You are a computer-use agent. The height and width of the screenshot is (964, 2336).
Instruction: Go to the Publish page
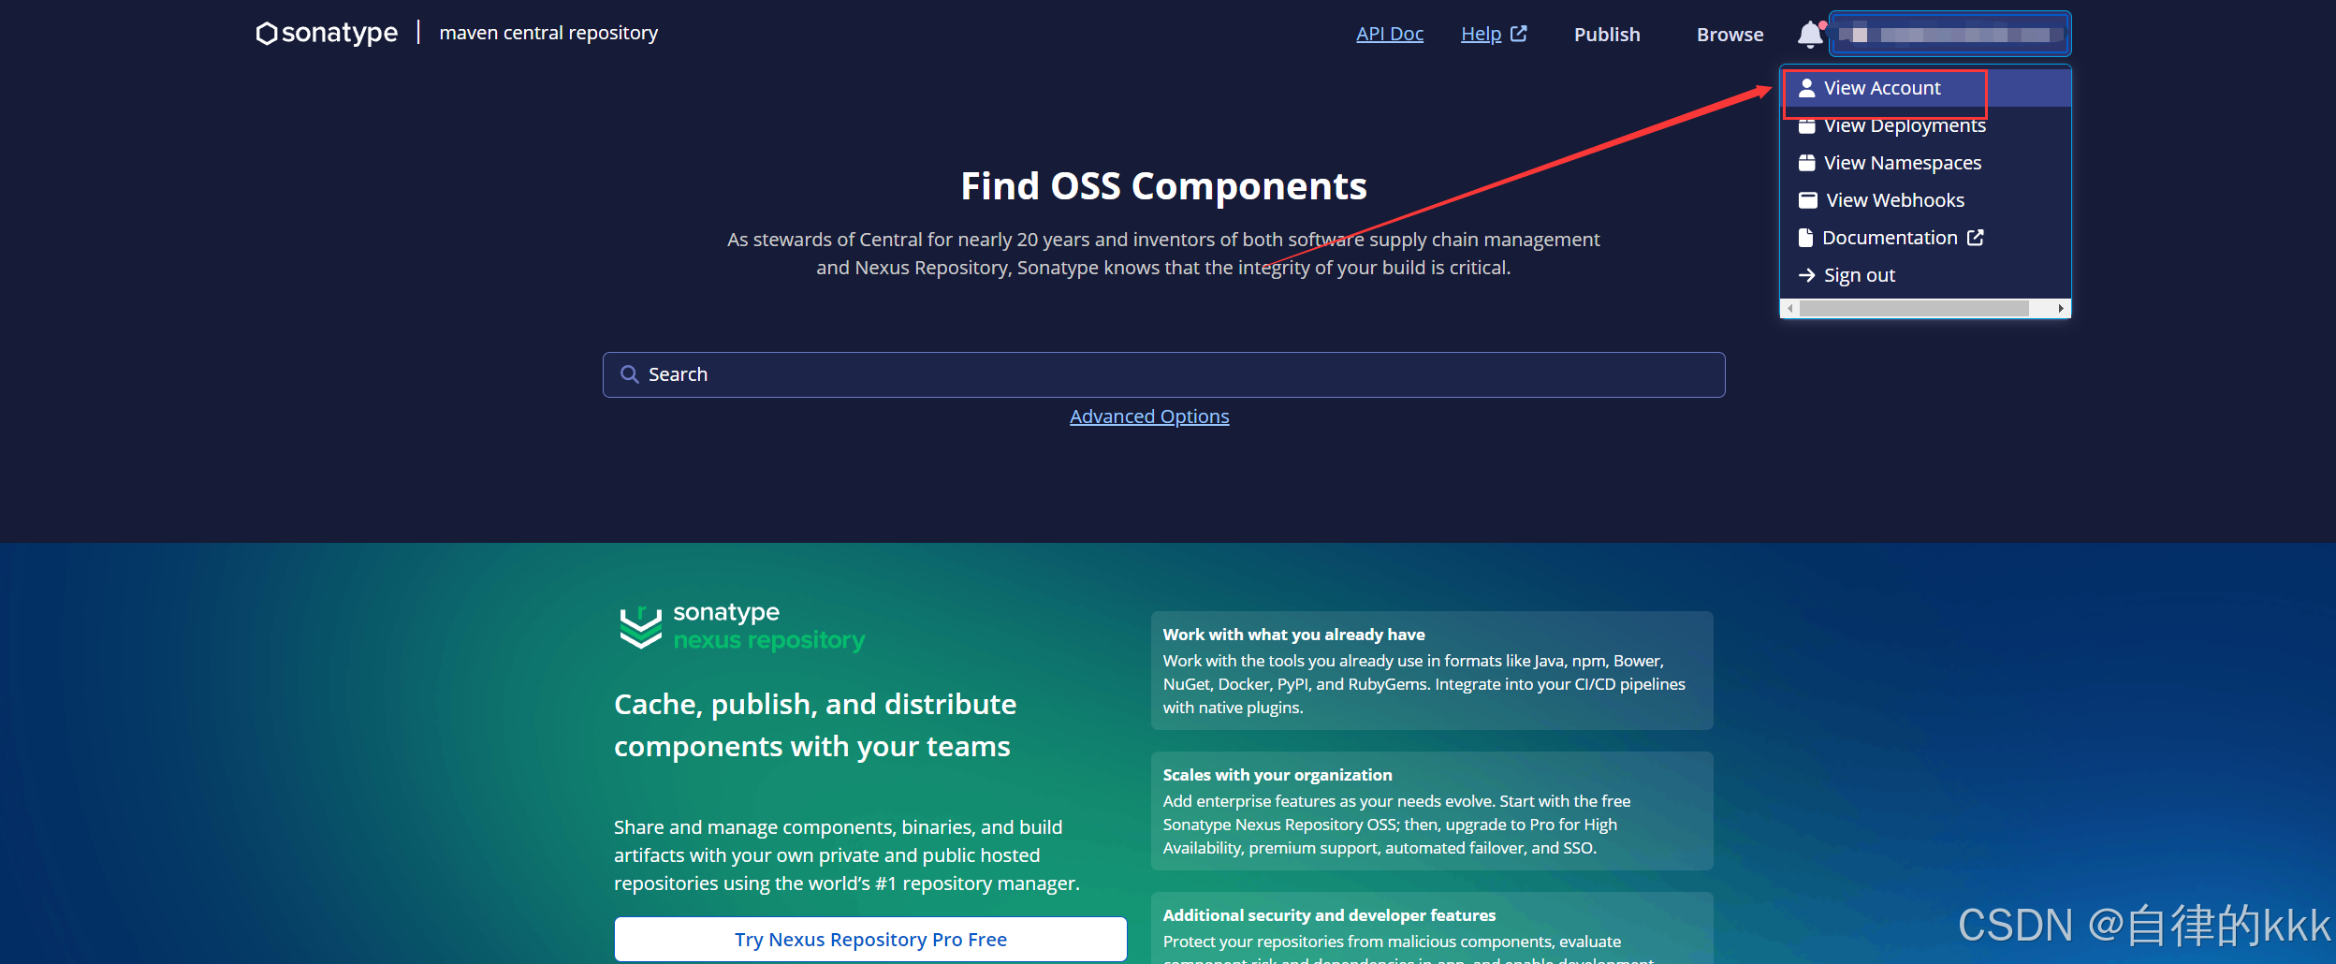(1607, 35)
